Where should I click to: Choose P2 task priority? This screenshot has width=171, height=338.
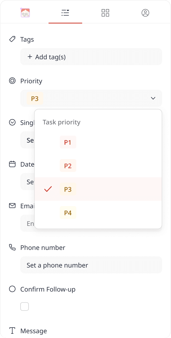[x=68, y=166]
